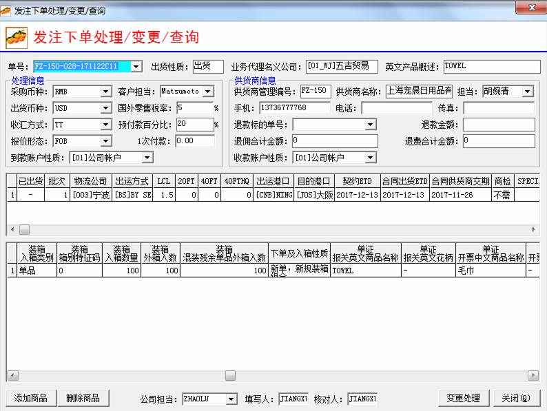Click the empty 电话 field
Image resolution: width=547 pixels, height=411 pixels.
point(396,108)
